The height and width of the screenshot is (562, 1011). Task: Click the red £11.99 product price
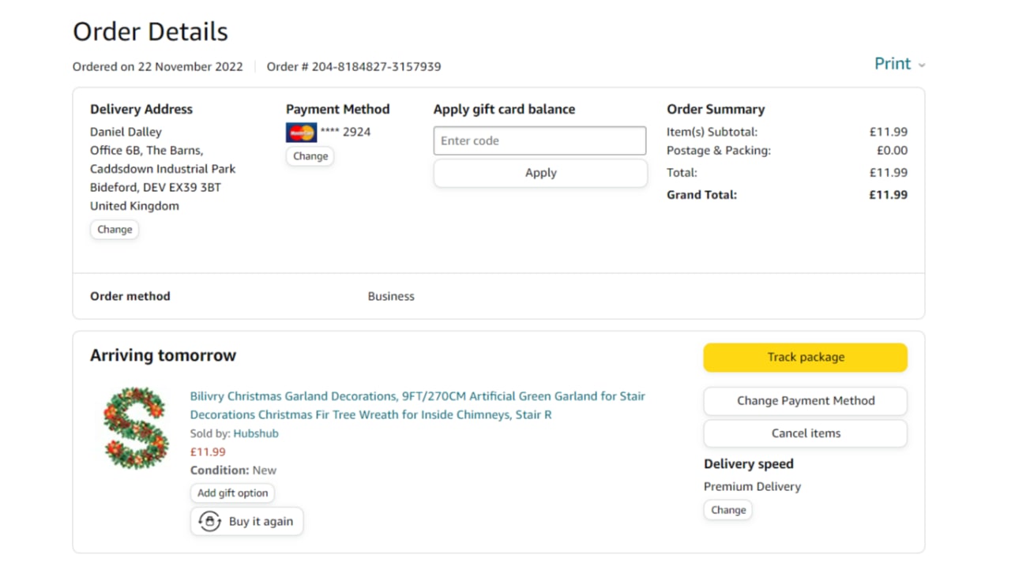point(208,452)
